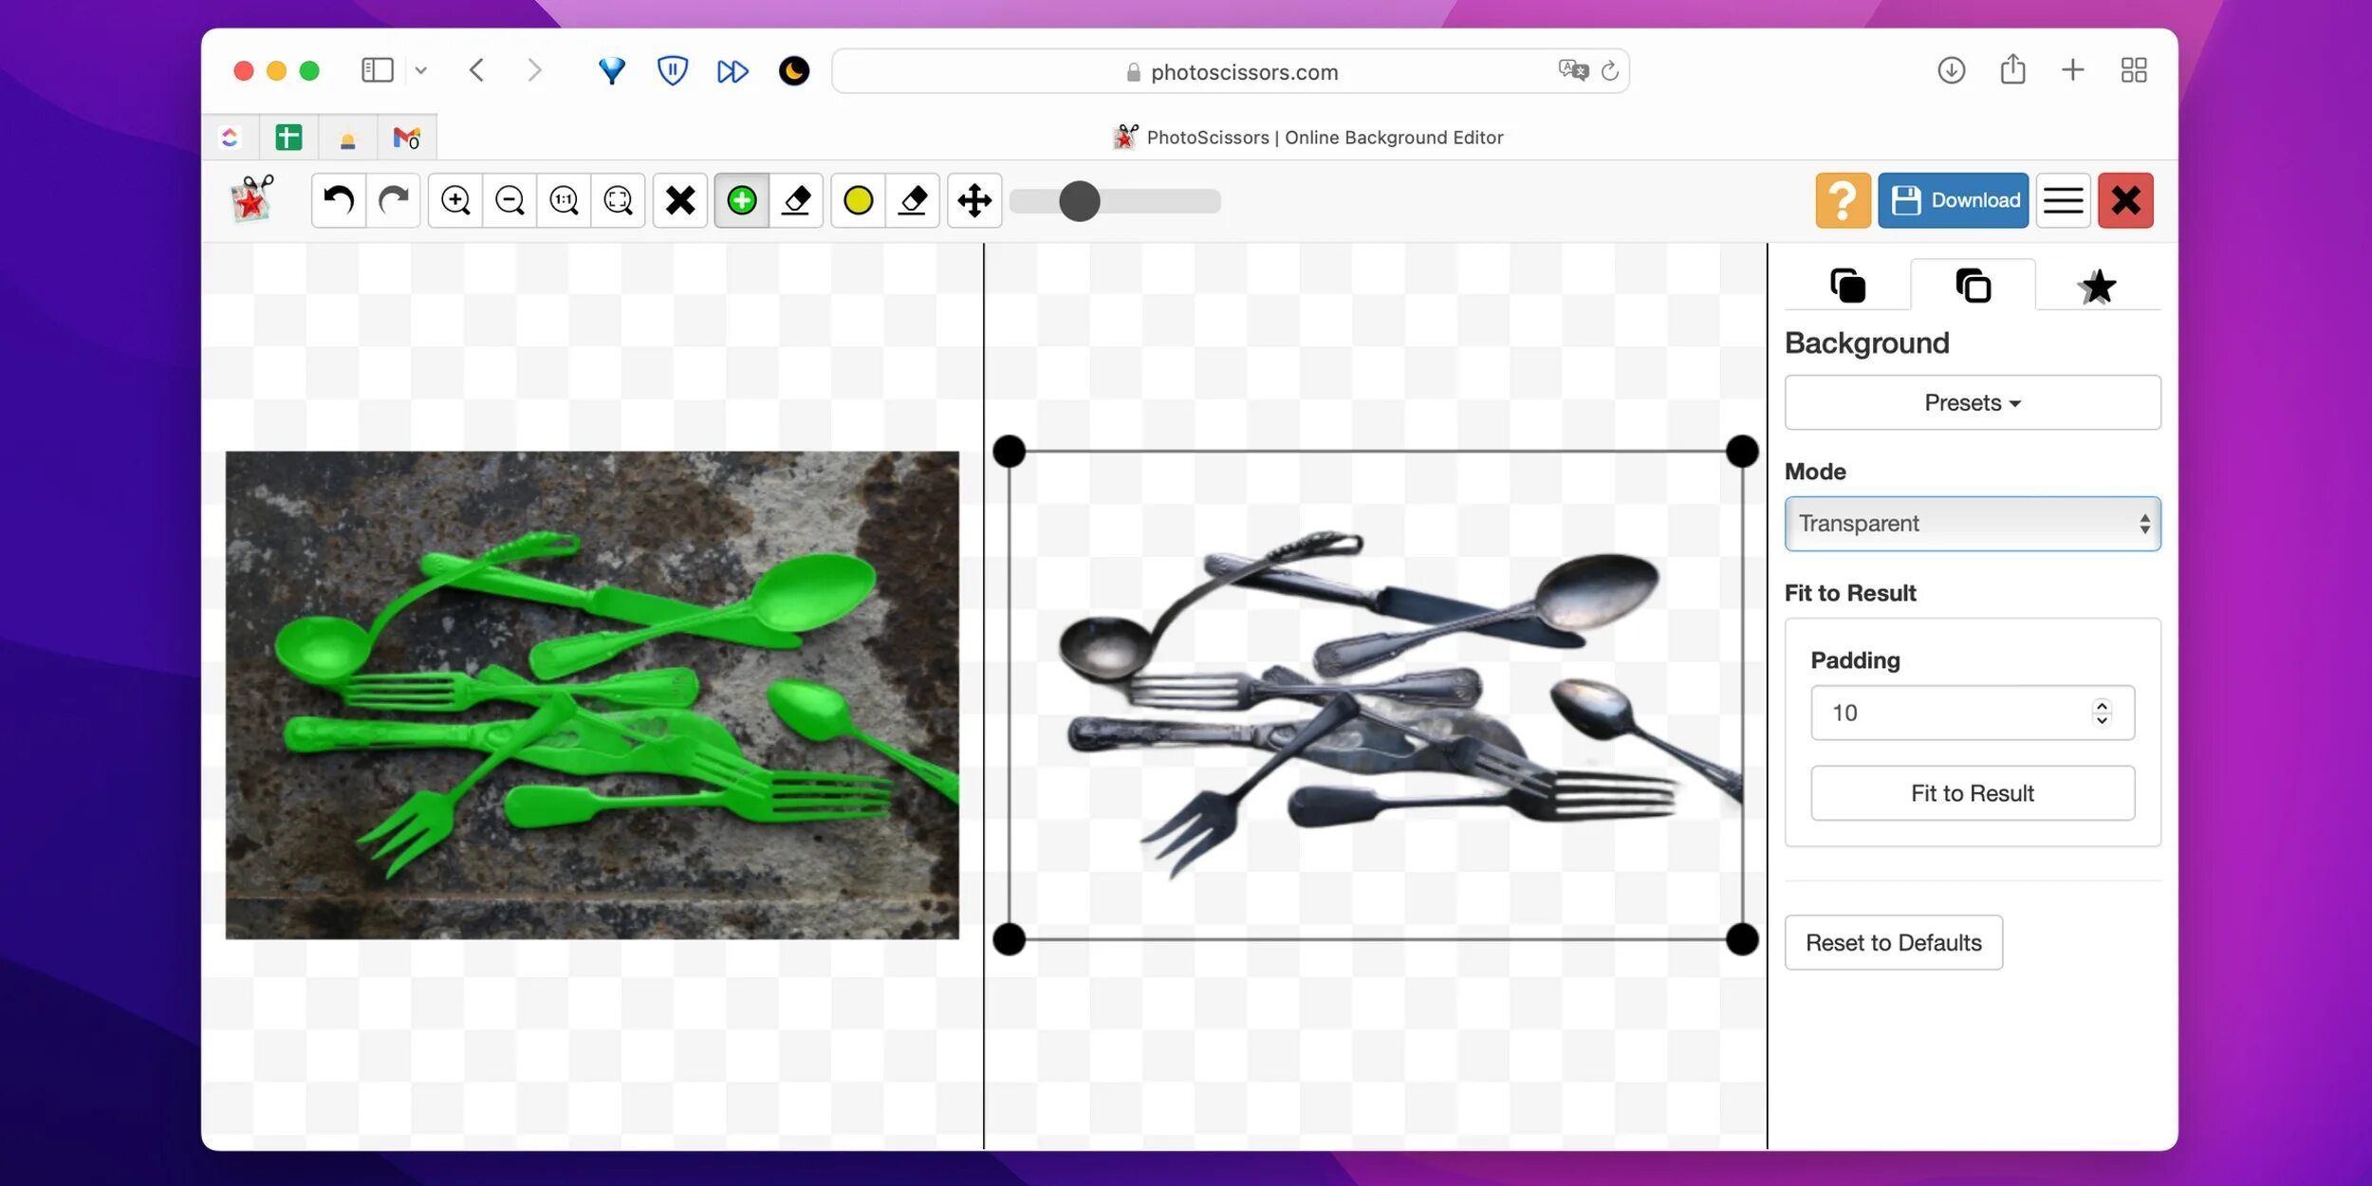Go forward with the Safari forward arrow

(x=534, y=70)
